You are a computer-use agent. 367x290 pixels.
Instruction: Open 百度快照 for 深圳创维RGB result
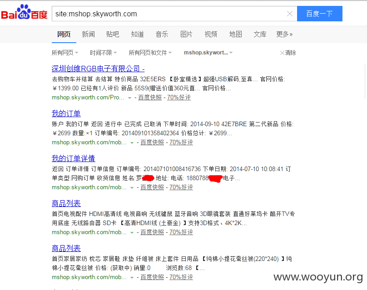click(150, 98)
